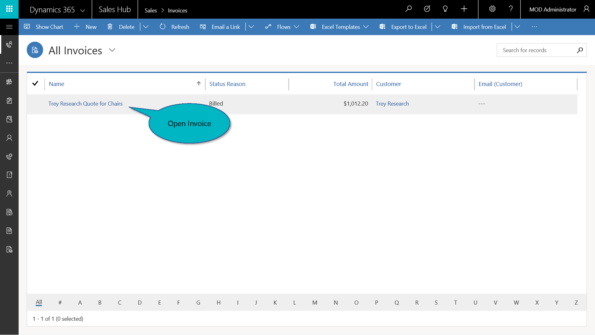Click Show Chart in command bar
Screen dimensions: 595x335
tap(44, 27)
